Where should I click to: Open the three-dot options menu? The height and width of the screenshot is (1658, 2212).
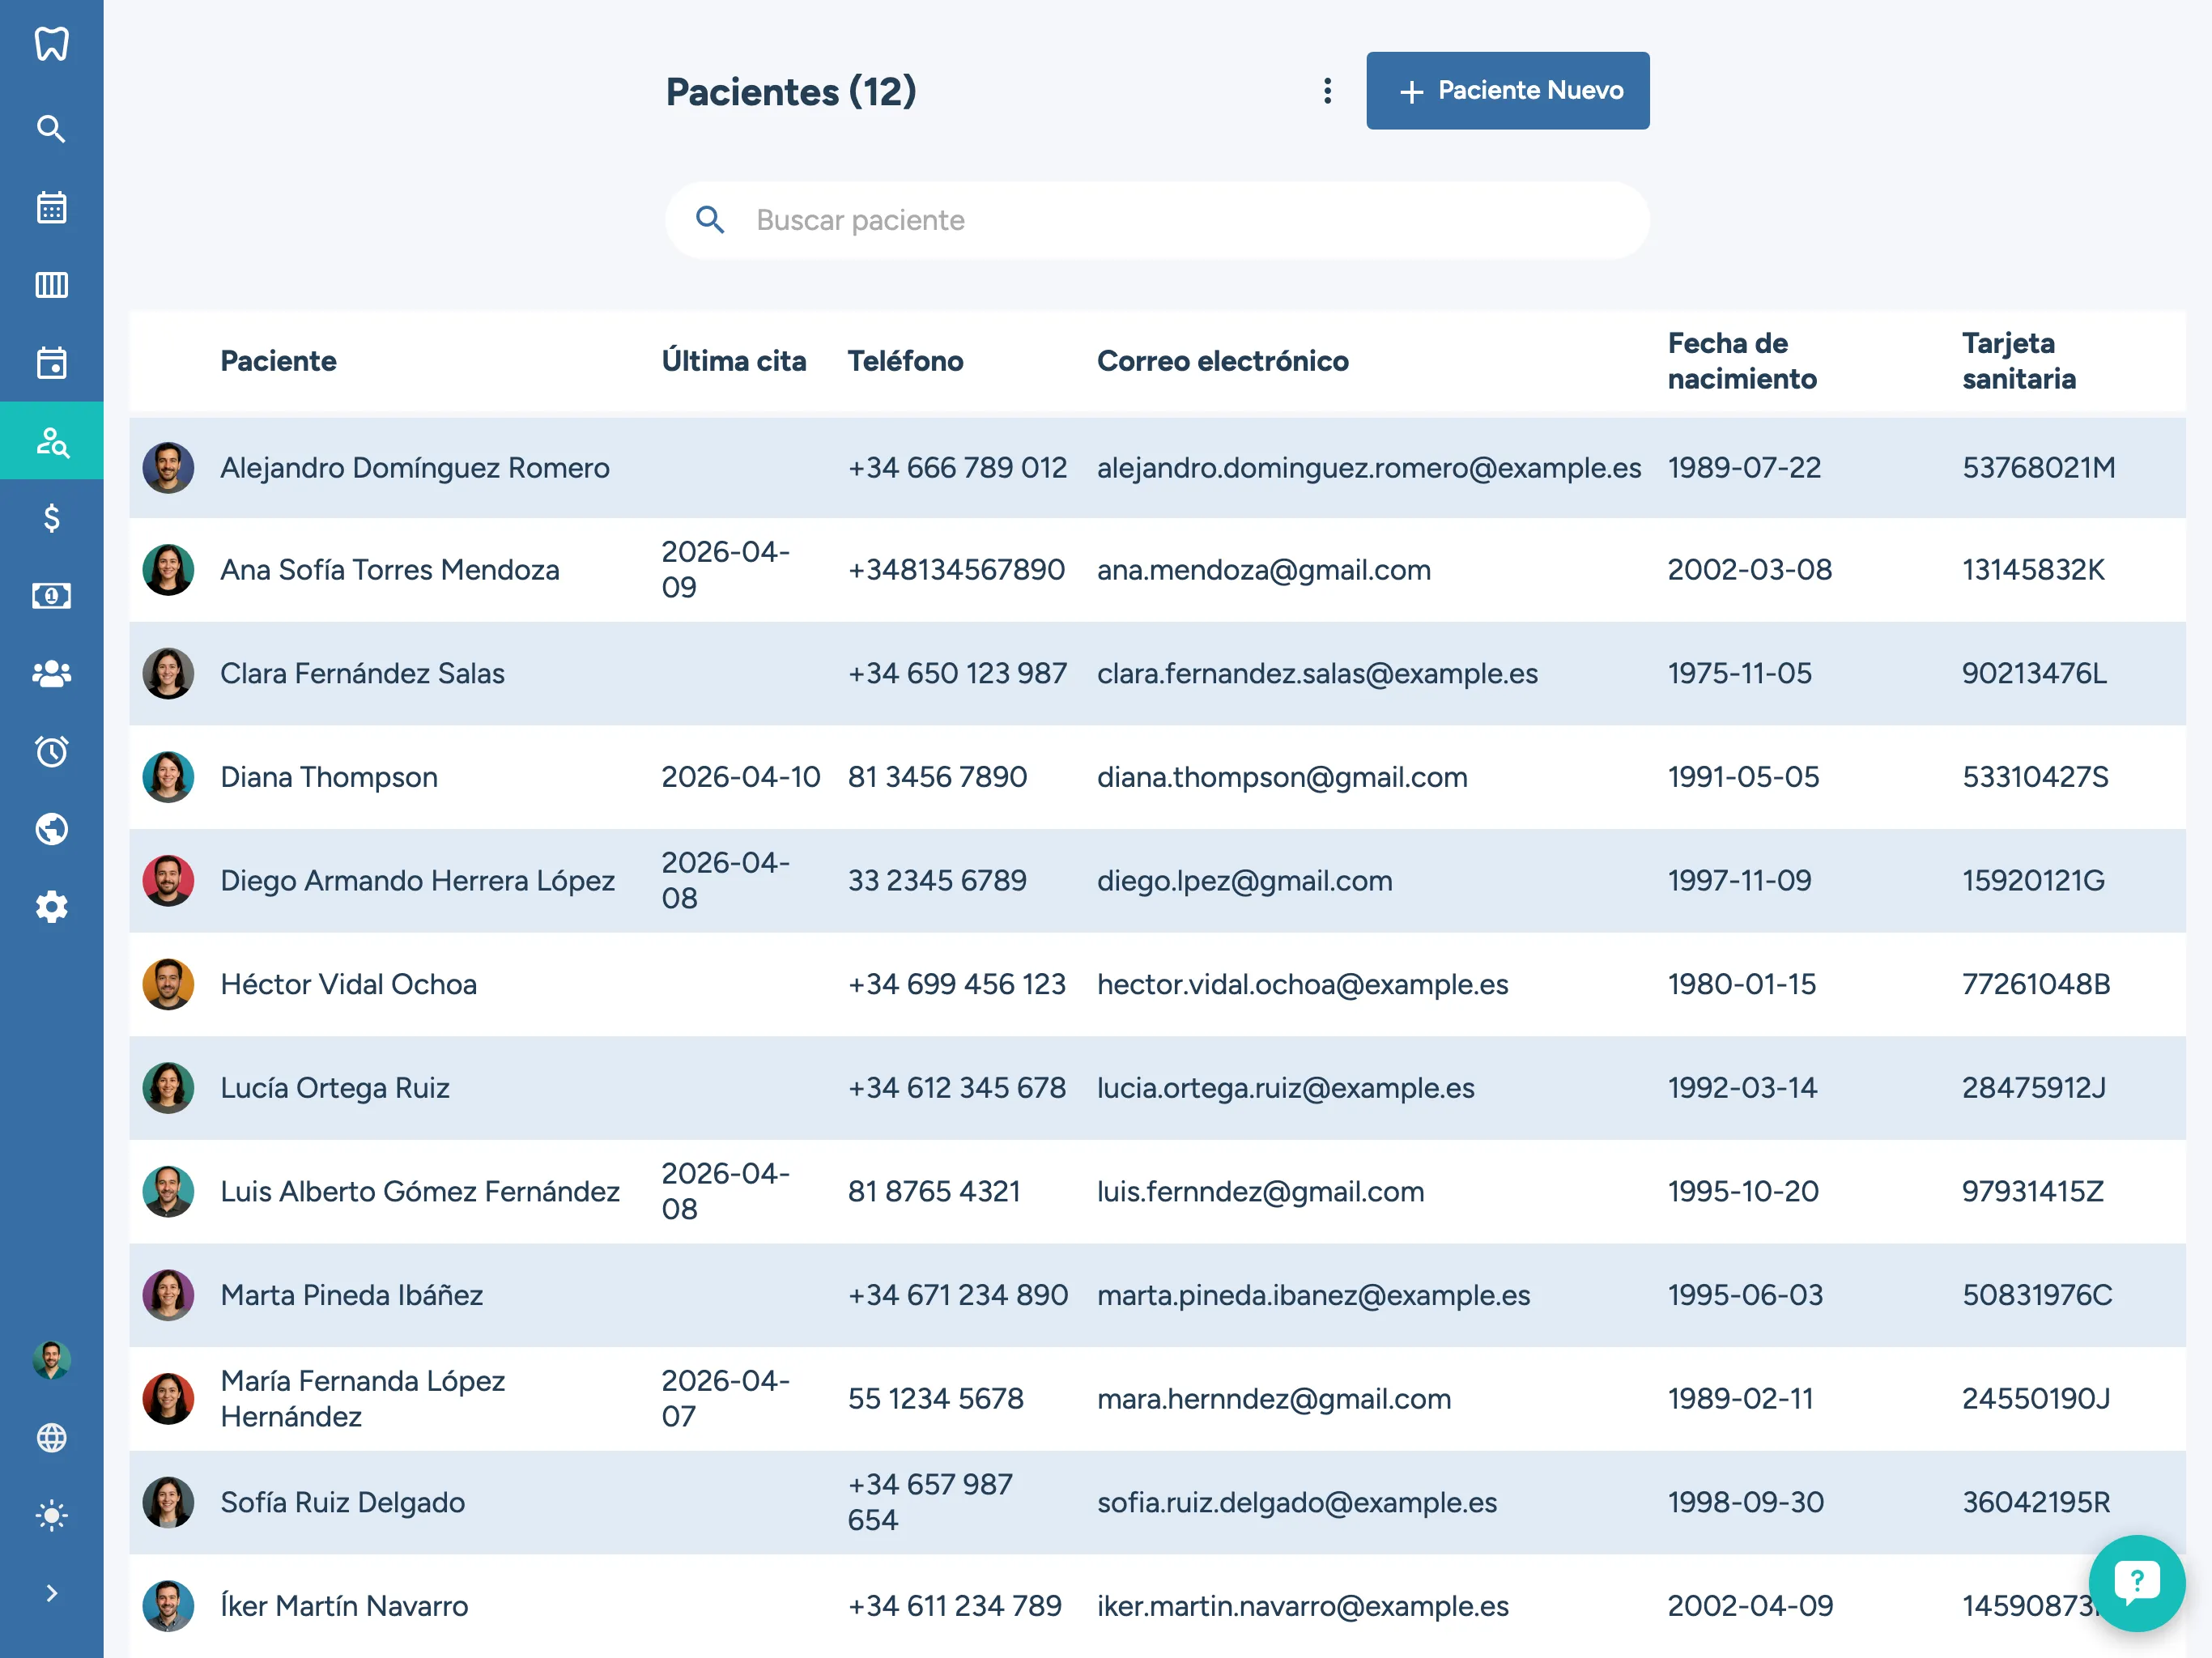1327,91
